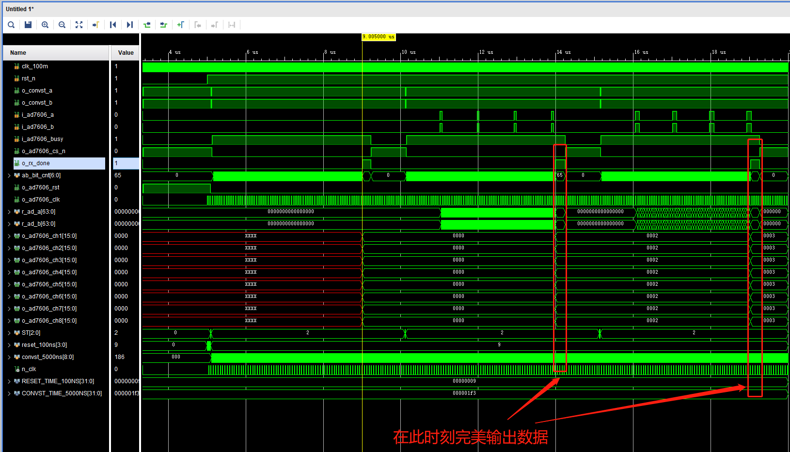
Task: Click the i_ad7606_busy signal icon
Action: click(x=17, y=139)
